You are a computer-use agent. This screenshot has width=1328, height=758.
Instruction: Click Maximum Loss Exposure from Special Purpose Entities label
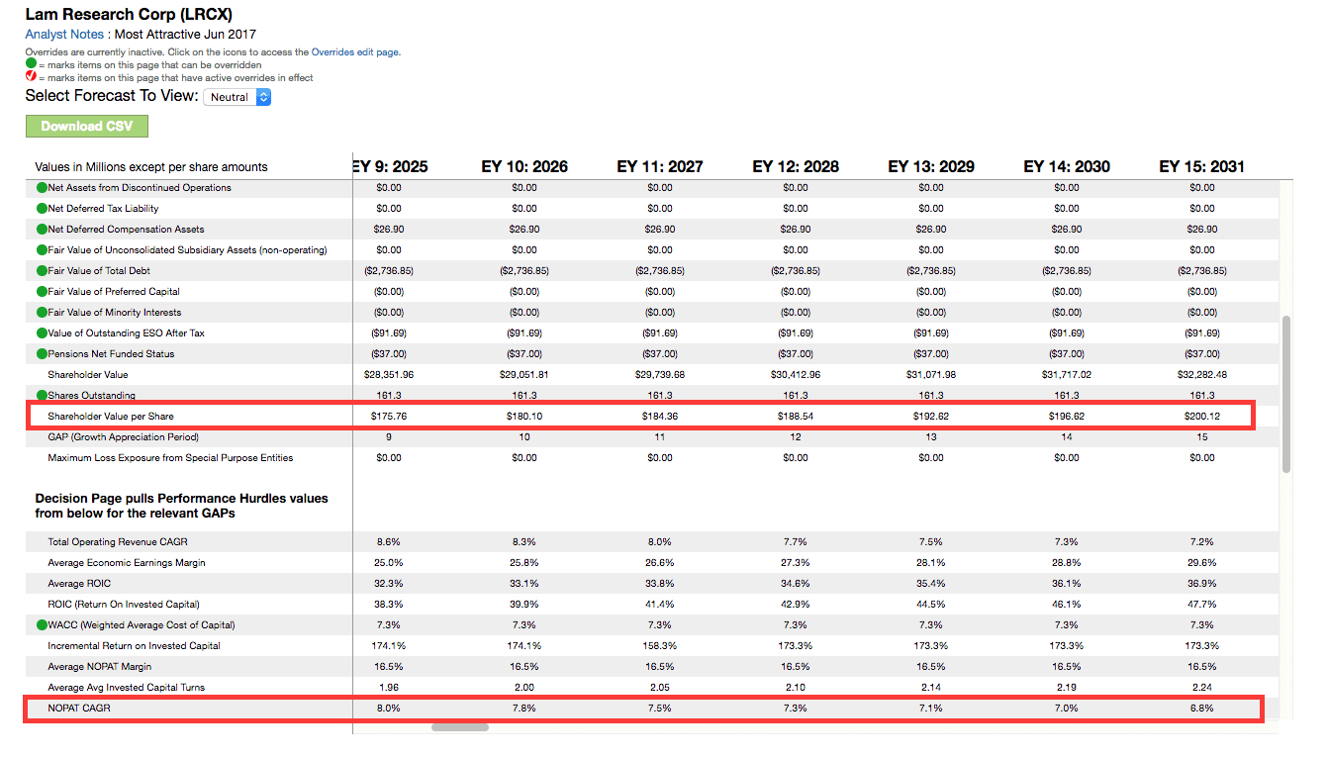[x=170, y=458]
